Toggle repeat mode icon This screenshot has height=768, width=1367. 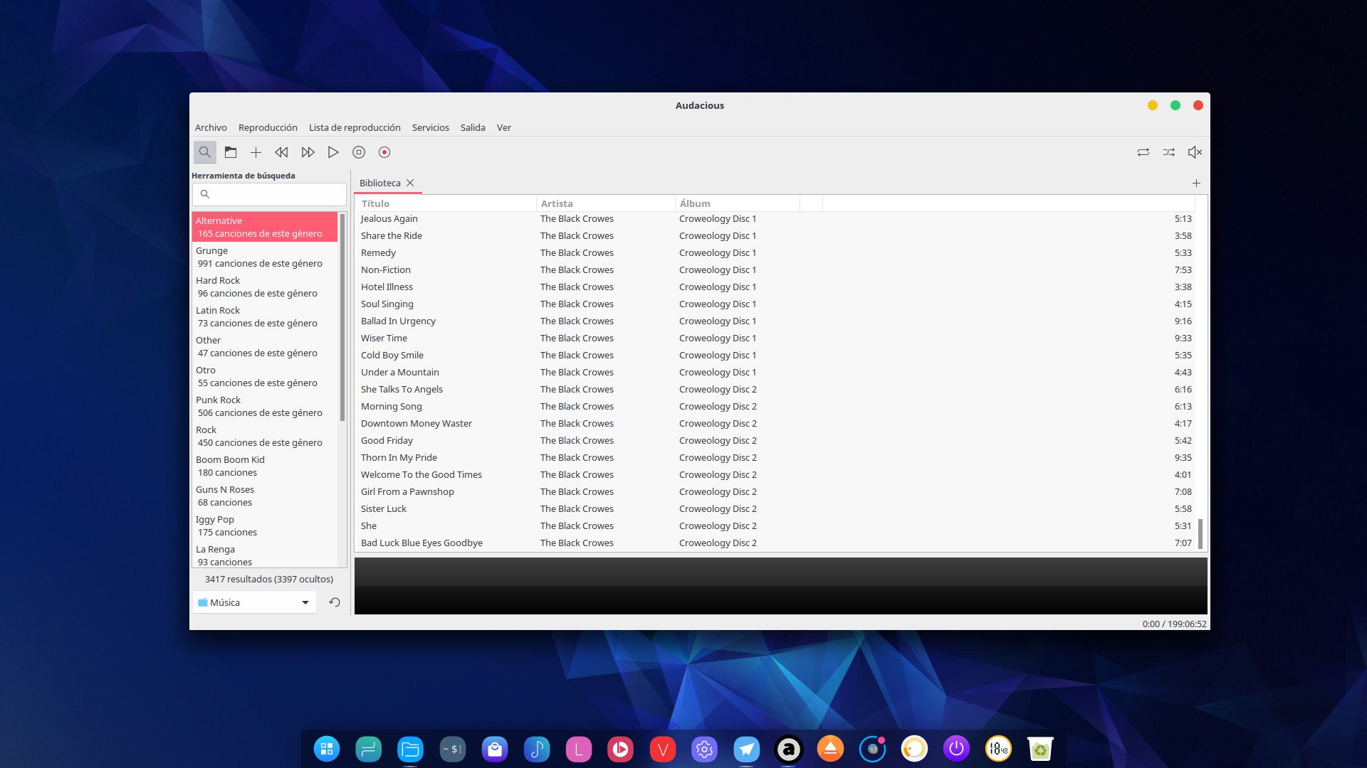pos(1143,152)
